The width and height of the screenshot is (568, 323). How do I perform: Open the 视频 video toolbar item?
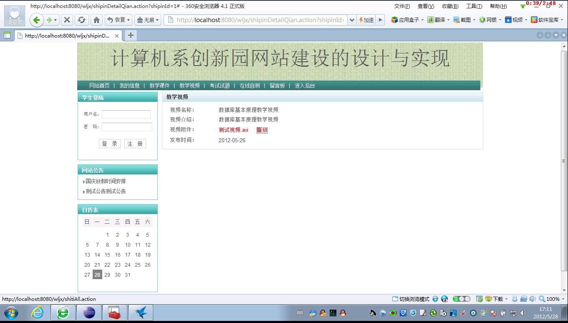pos(516,20)
